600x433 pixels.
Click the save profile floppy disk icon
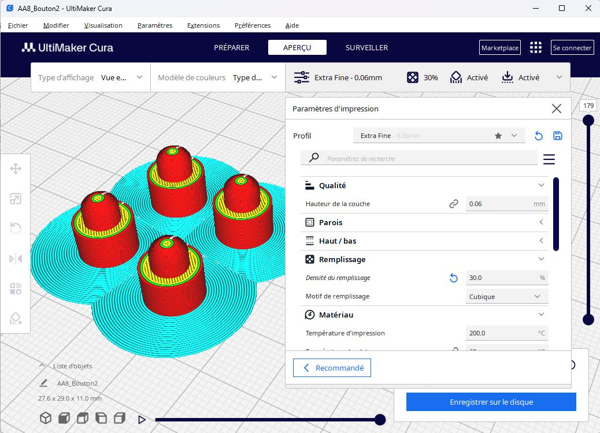pyautogui.click(x=558, y=136)
